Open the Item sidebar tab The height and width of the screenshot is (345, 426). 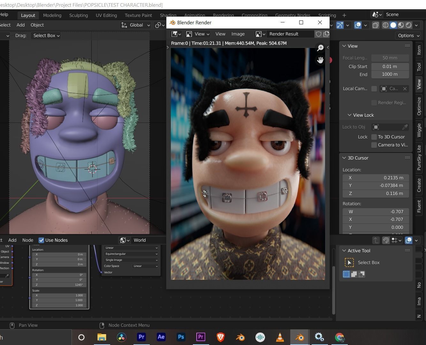419,50
